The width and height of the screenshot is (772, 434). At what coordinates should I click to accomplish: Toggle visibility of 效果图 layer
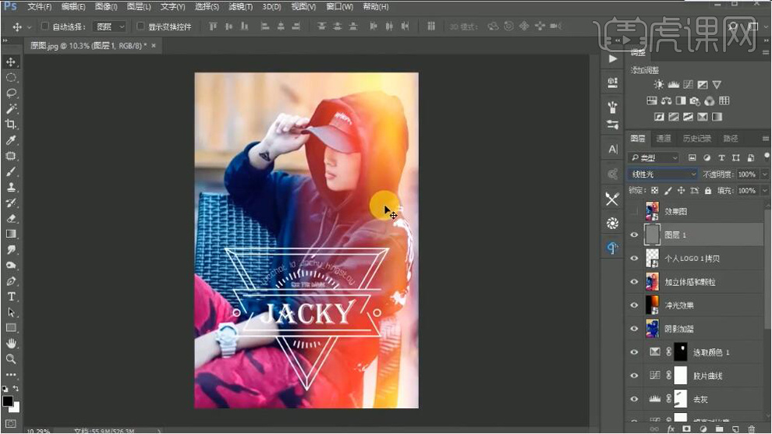point(634,212)
